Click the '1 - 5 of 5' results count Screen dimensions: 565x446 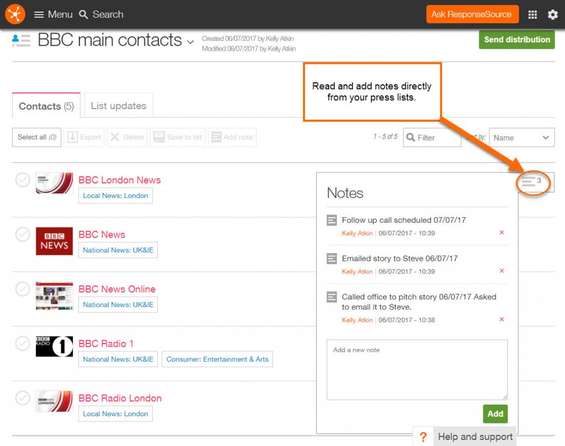[386, 137]
